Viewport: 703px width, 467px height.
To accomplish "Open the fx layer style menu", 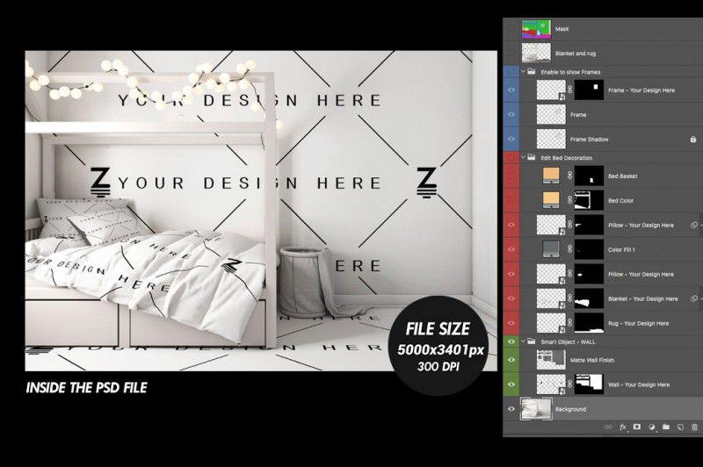I will coord(622,427).
